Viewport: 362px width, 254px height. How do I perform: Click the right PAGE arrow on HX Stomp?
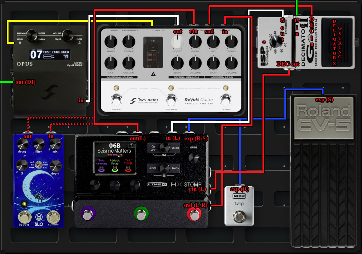[175, 169]
